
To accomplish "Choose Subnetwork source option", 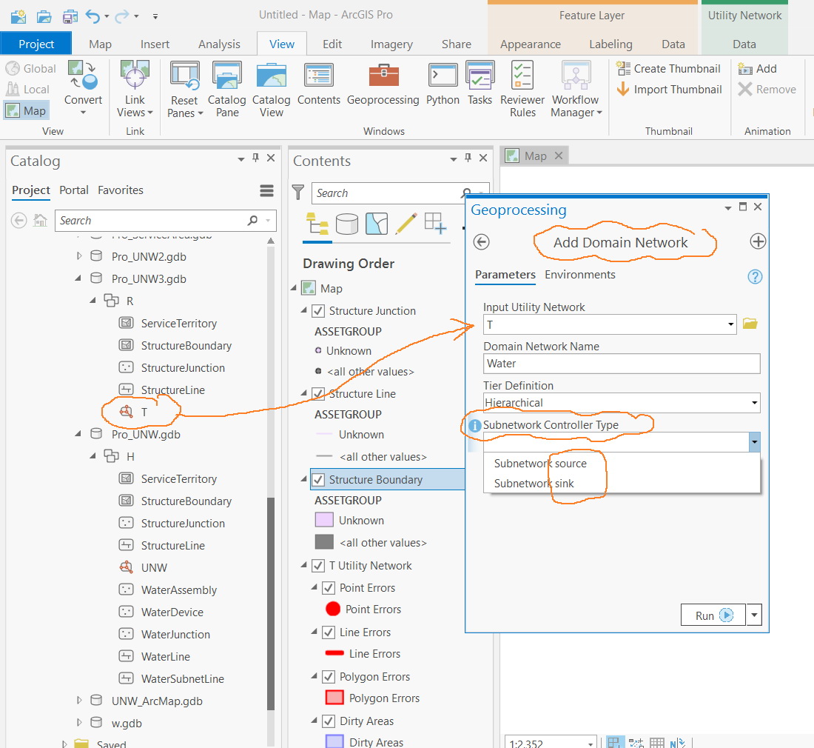I will tap(540, 464).
